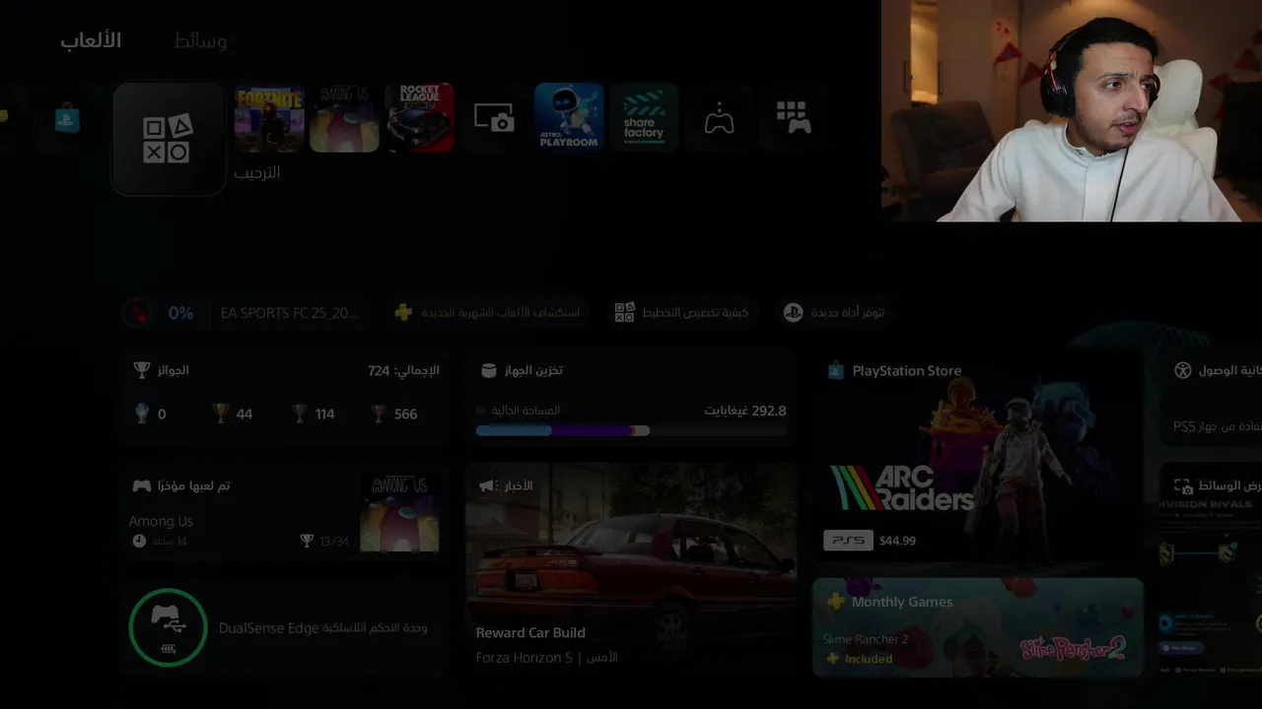Select the Welcome hub tile
1262x709 pixels.
click(x=169, y=139)
